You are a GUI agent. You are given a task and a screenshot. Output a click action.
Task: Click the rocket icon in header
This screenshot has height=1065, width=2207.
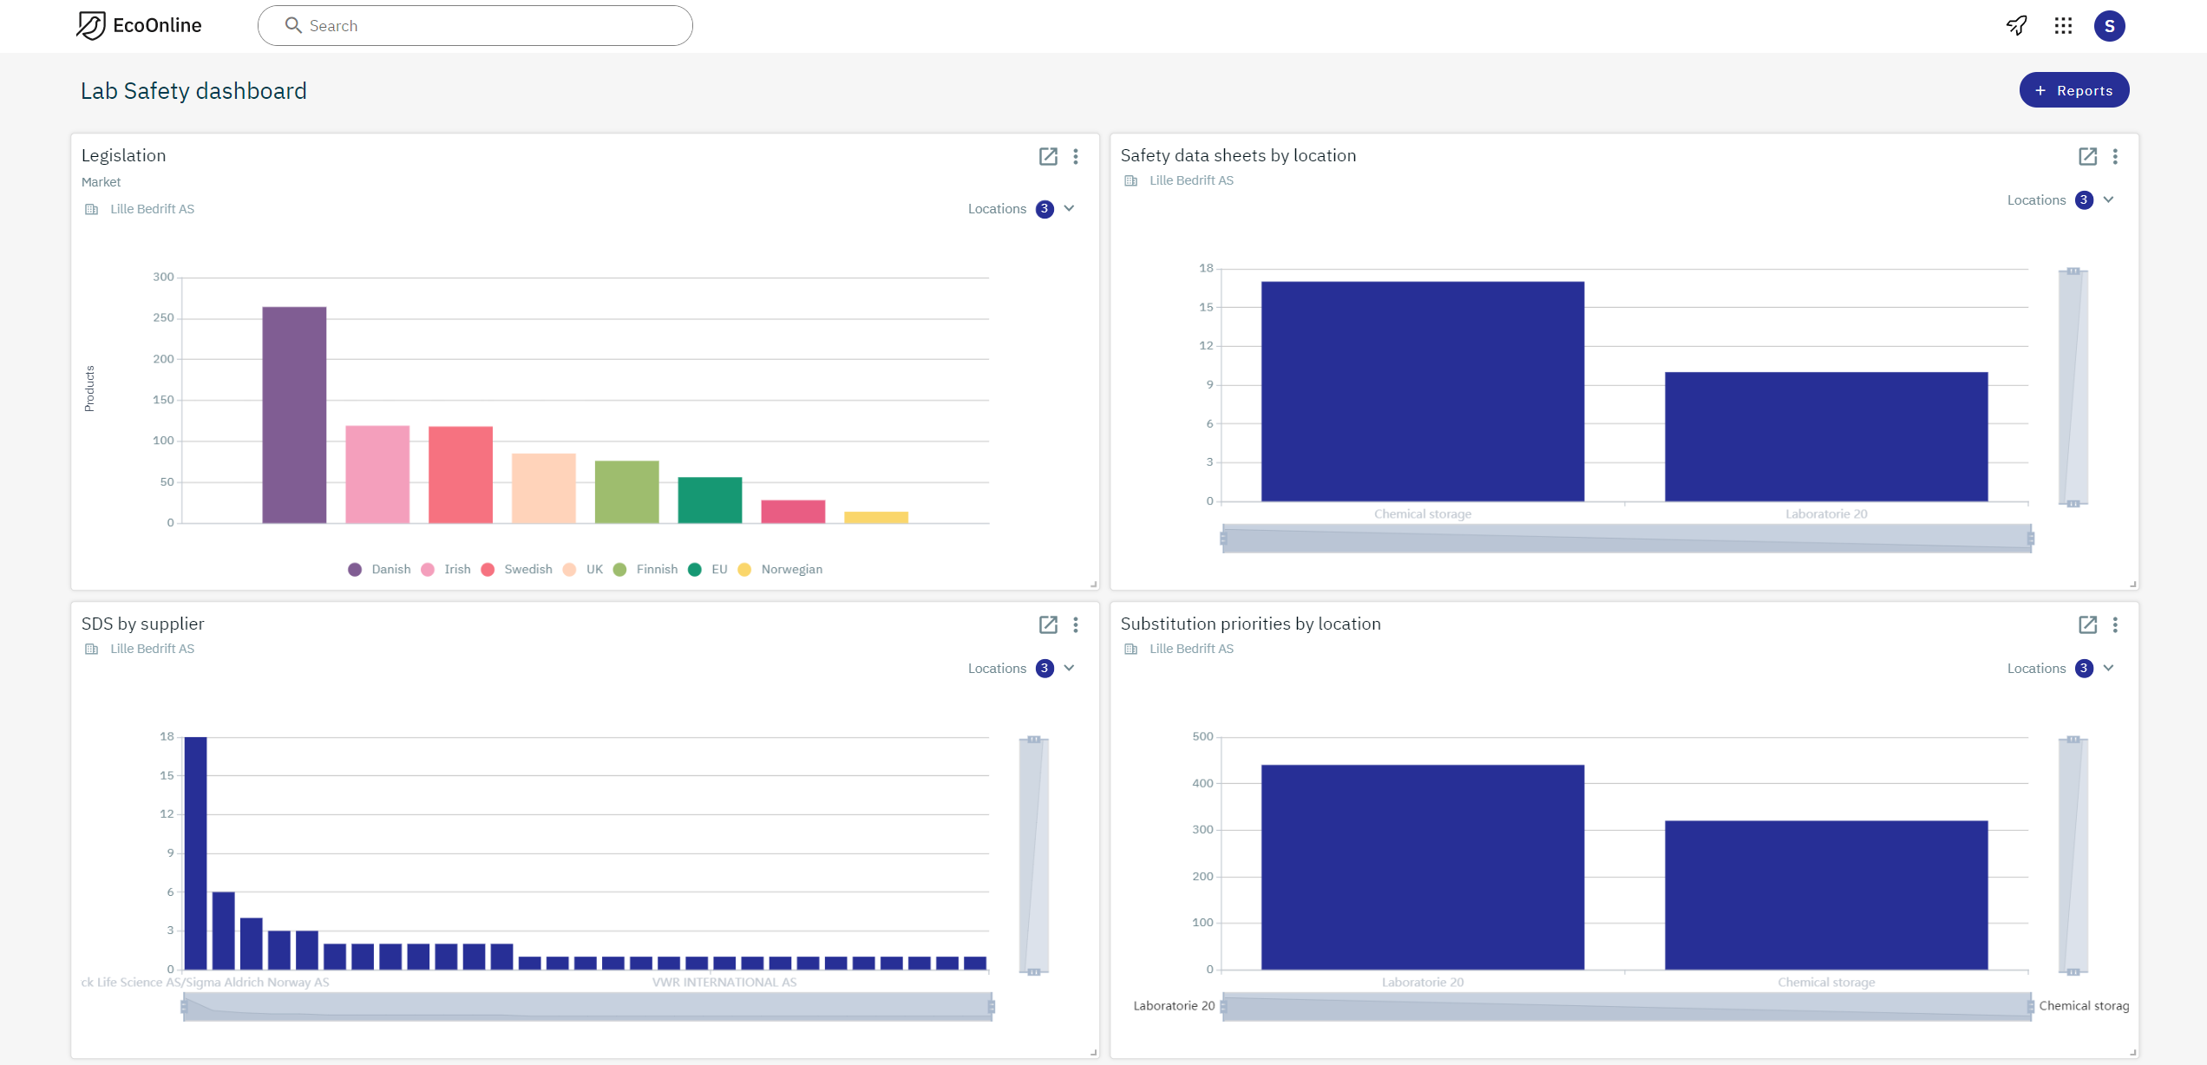[x=2017, y=26]
